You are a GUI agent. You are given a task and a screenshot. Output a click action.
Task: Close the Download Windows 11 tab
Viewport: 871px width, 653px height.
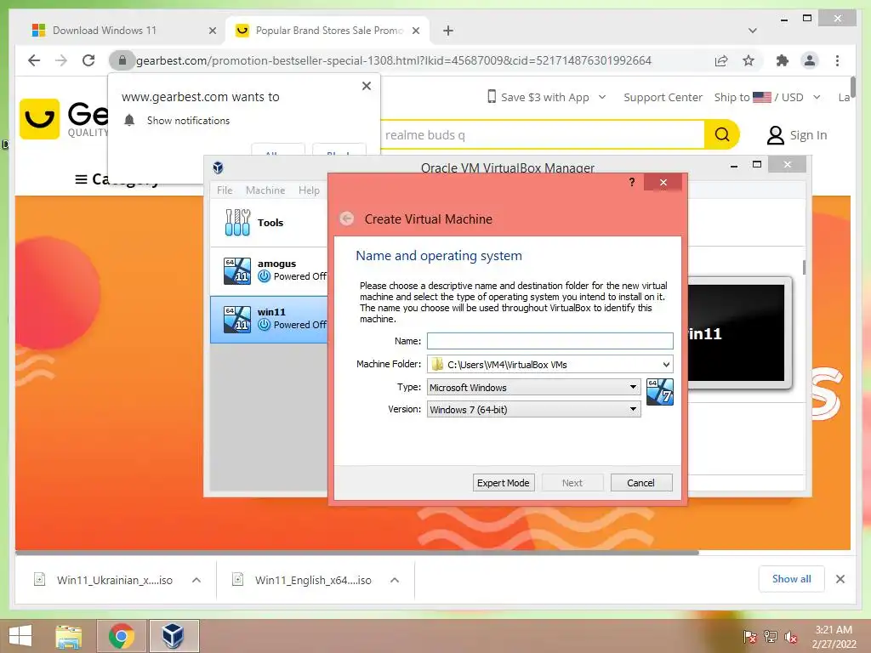pos(212,31)
